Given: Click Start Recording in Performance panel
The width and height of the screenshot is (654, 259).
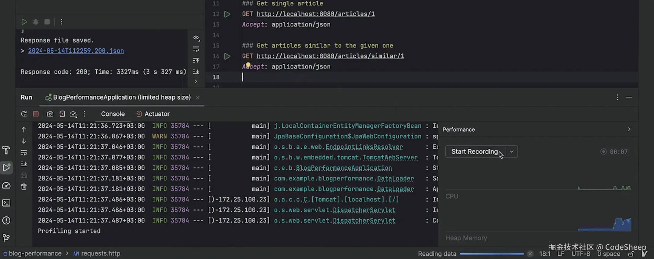Looking at the screenshot, I should [x=475, y=152].
